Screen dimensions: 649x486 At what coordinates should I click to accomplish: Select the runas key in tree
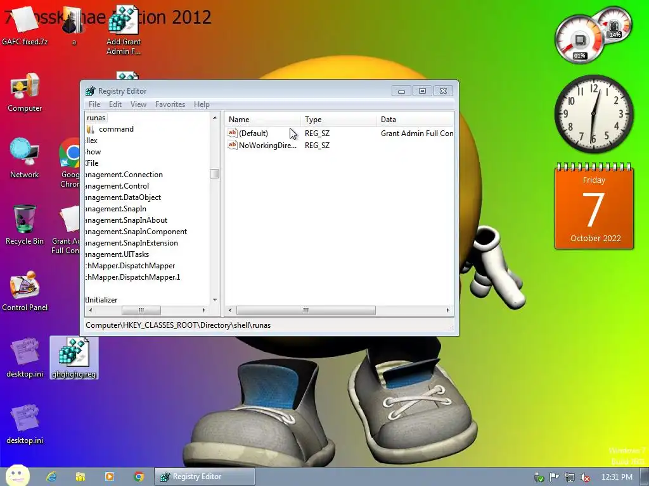[x=96, y=118]
